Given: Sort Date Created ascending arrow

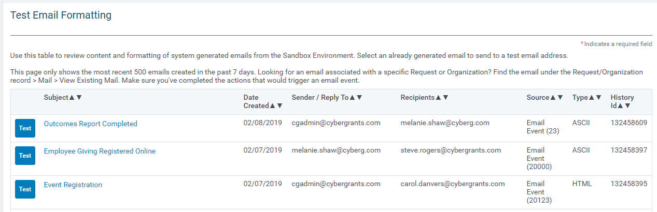Looking at the screenshot, I should (x=273, y=105).
